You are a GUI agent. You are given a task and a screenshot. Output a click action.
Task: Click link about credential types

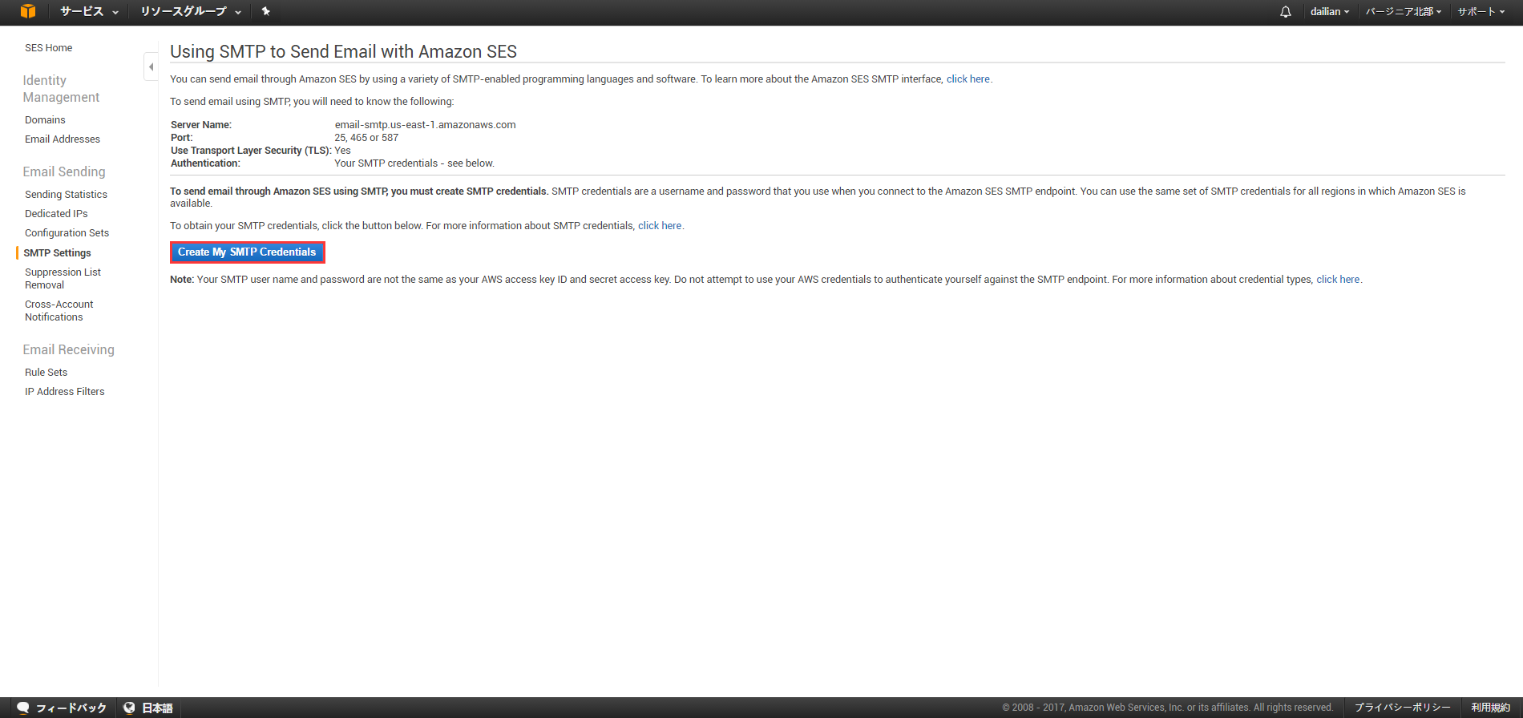pos(1337,280)
